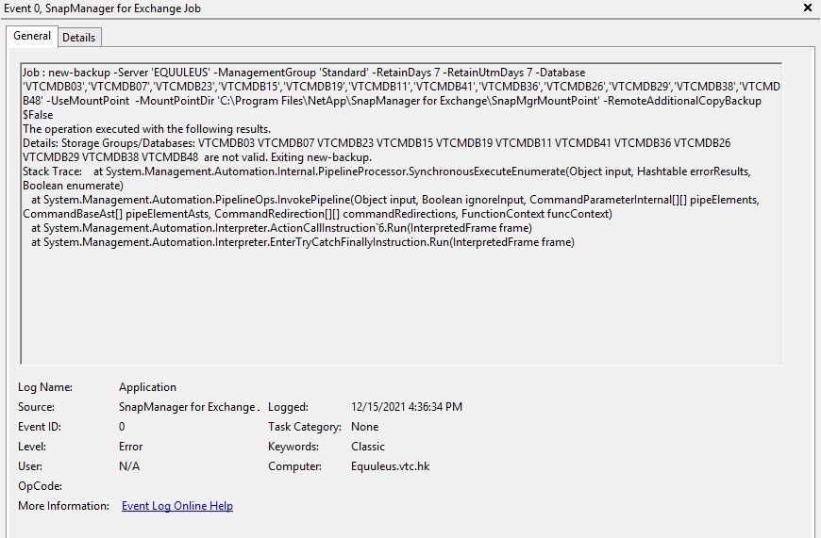Click the 'Computer:' label
The width and height of the screenshot is (821, 538).
point(295,467)
